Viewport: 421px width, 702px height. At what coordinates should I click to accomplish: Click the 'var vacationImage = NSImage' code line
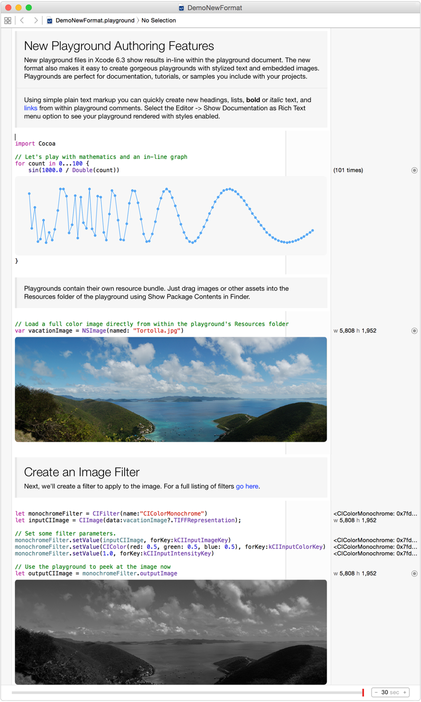point(99,331)
